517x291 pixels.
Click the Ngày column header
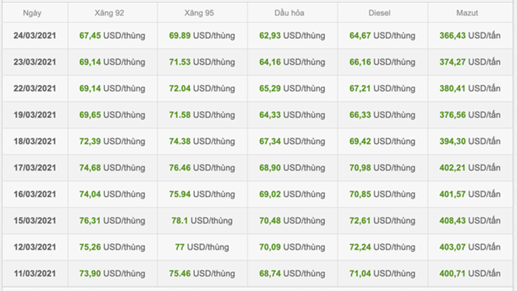(32, 13)
